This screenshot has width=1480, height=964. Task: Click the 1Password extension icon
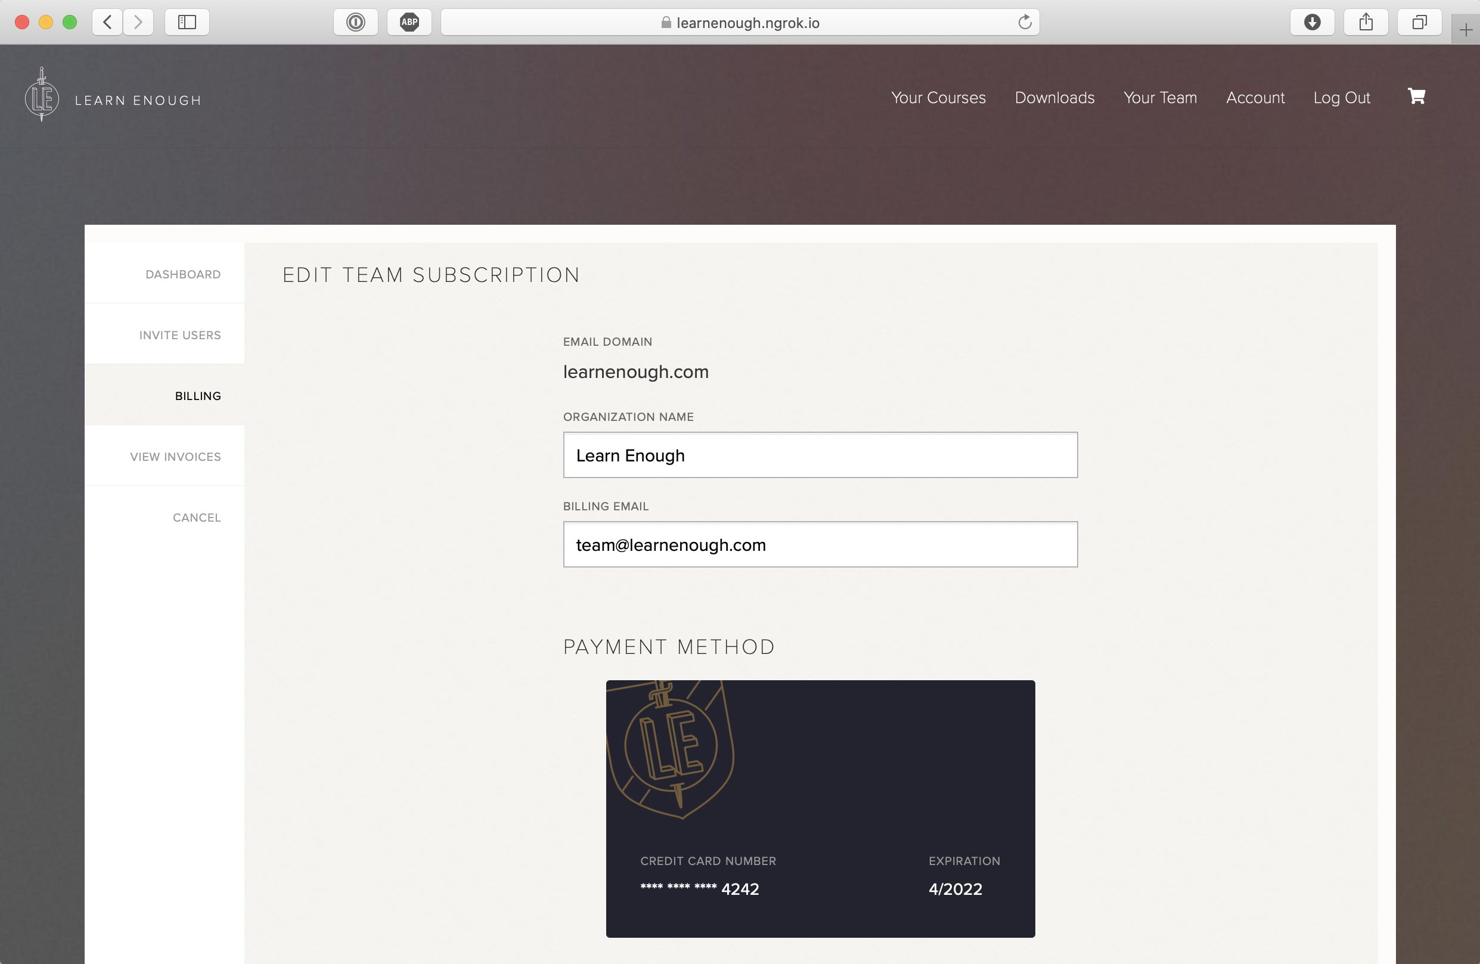pos(356,23)
